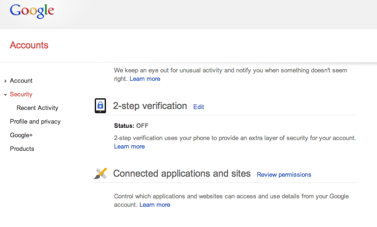Collapse the Security section arrow
The image size is (377, 227).
tap(5, 95)
